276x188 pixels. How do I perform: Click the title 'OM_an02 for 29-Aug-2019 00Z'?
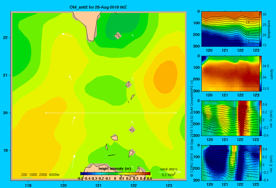point(98,7)
